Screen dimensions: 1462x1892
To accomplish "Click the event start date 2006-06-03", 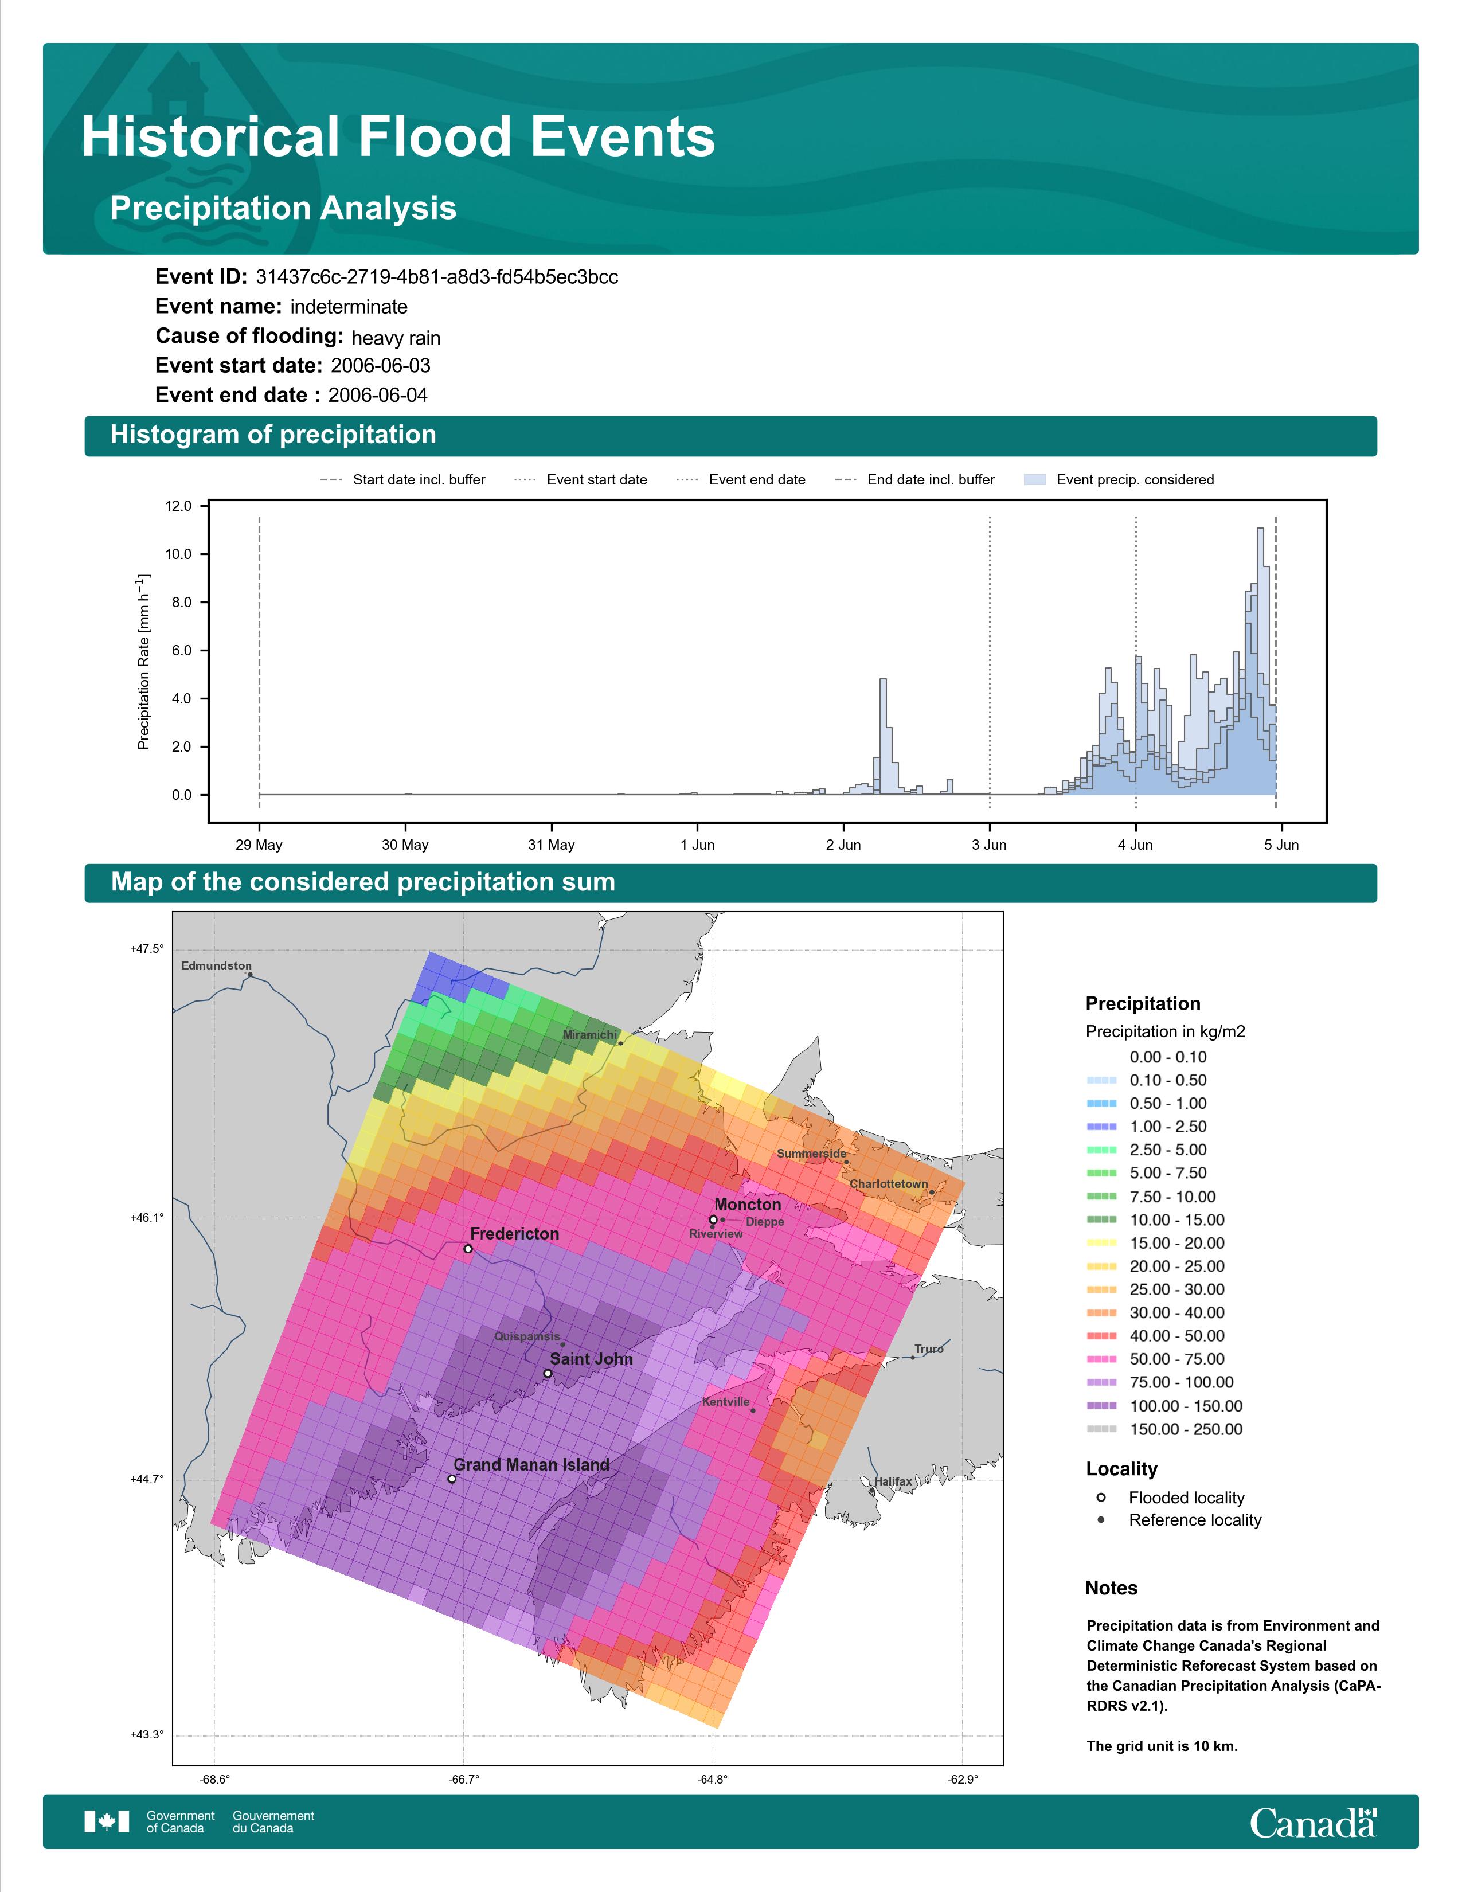I will point(380,366).
